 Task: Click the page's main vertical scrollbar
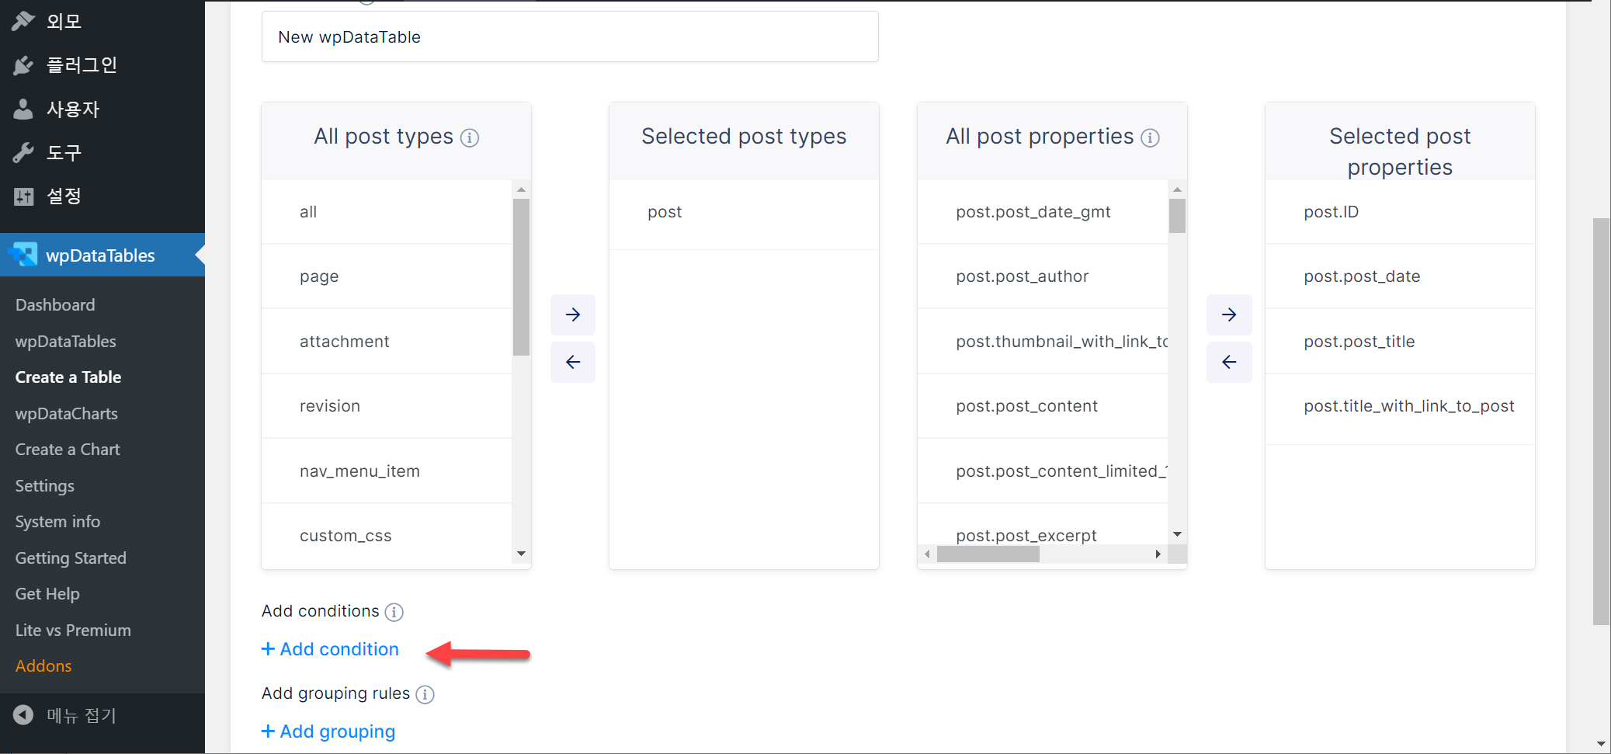(x=1601, y=421)
